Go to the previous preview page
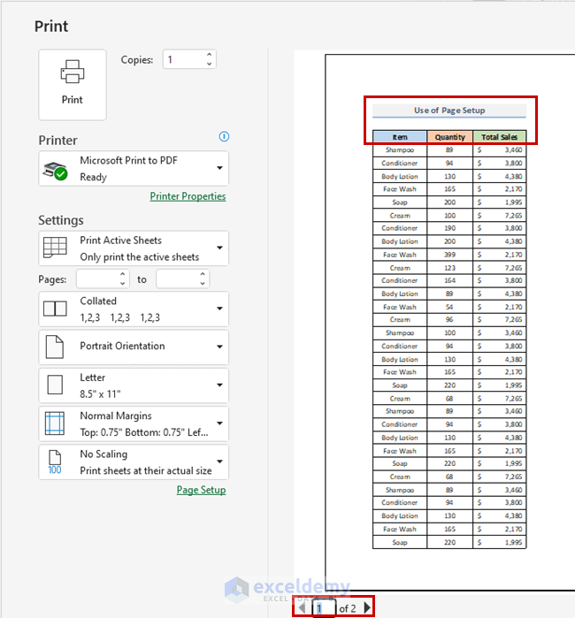The image size is (575, 618). [x=302, y=607]
